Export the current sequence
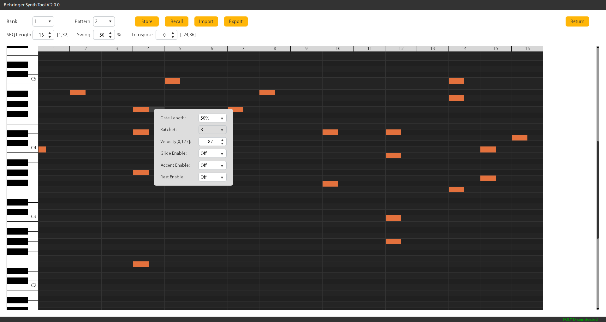Image resolution: width=606 pixels, height=322 pixels. [235, 21]
